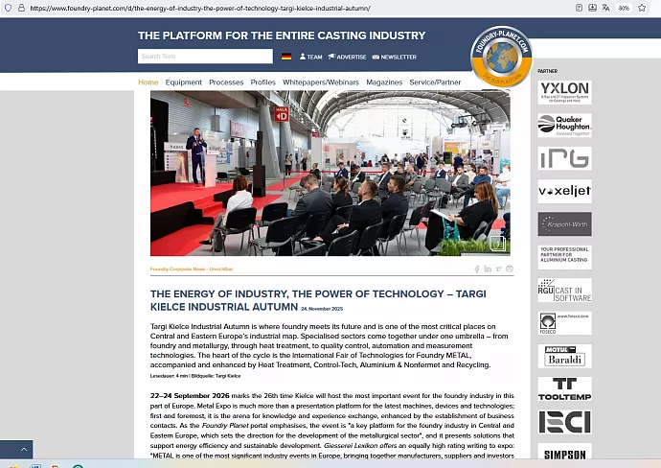Share article via Twitter icon

pyautogui.click(x=498, y=269)
